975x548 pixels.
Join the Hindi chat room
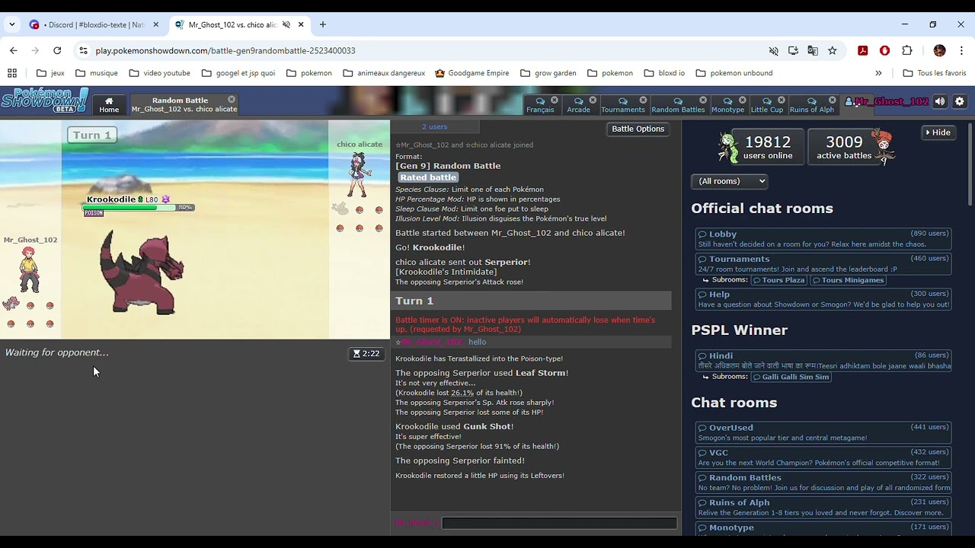pos(823,360)
